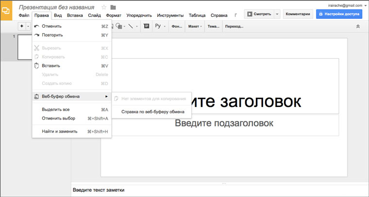
Task: Click the blue Настройки доступа button
Action: [x=339, y=14]
